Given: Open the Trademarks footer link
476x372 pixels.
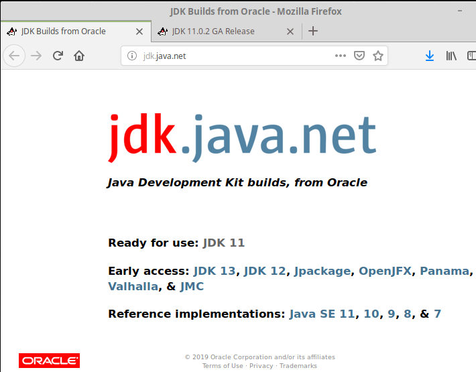Looking at the screenshot, I should pyautogui.click(x=298, y=365).
